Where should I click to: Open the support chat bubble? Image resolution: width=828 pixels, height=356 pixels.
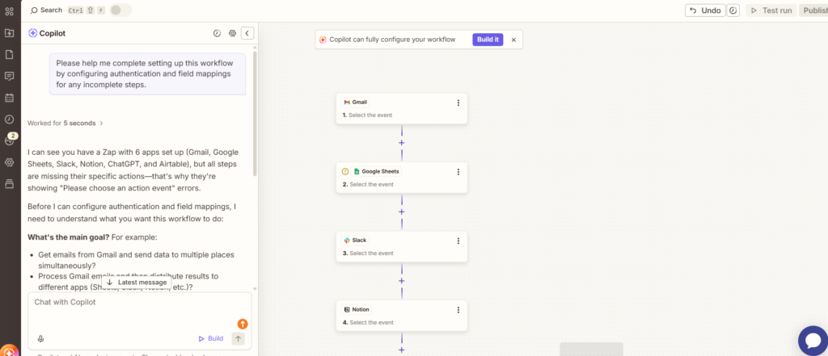(x=813, y=341)
